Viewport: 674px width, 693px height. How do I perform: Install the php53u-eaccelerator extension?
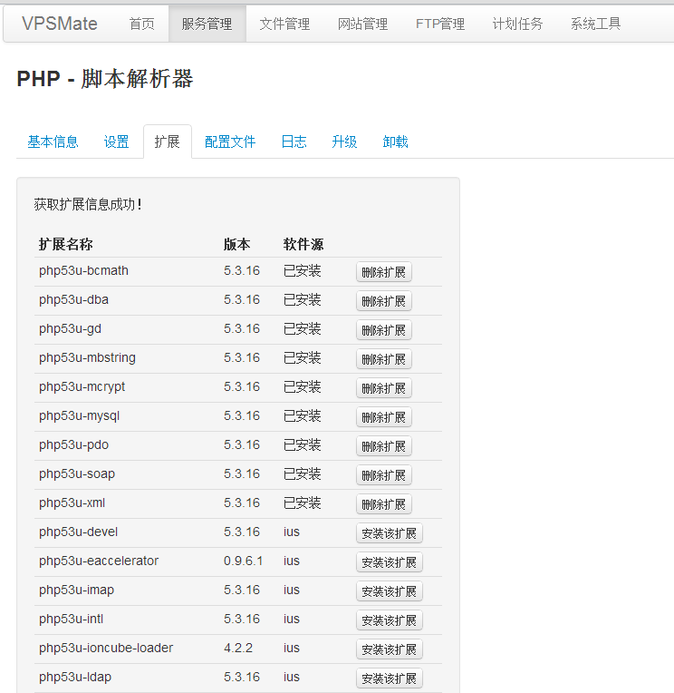tap(389, 562)
